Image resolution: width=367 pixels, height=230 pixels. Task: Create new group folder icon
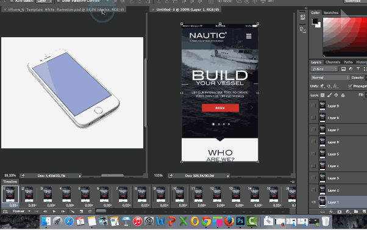356,212
